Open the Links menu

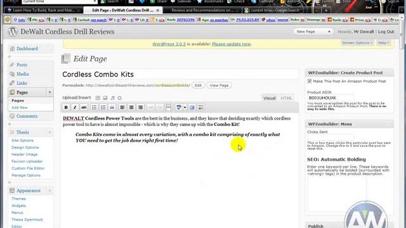point(22,83)
